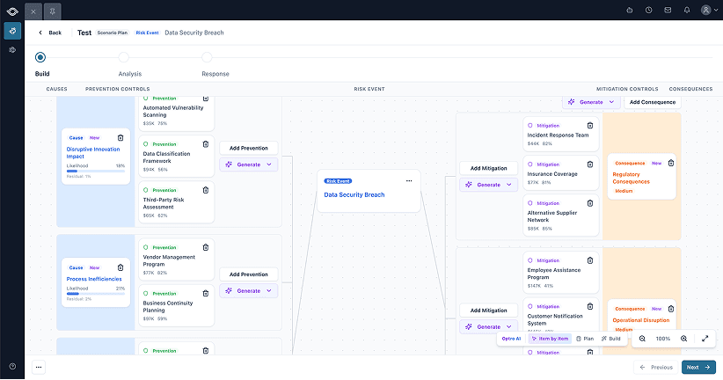Click the eye logo in the top-left corner
The width and height of the screenshot is (723, 380).
[x=12, y=11]
